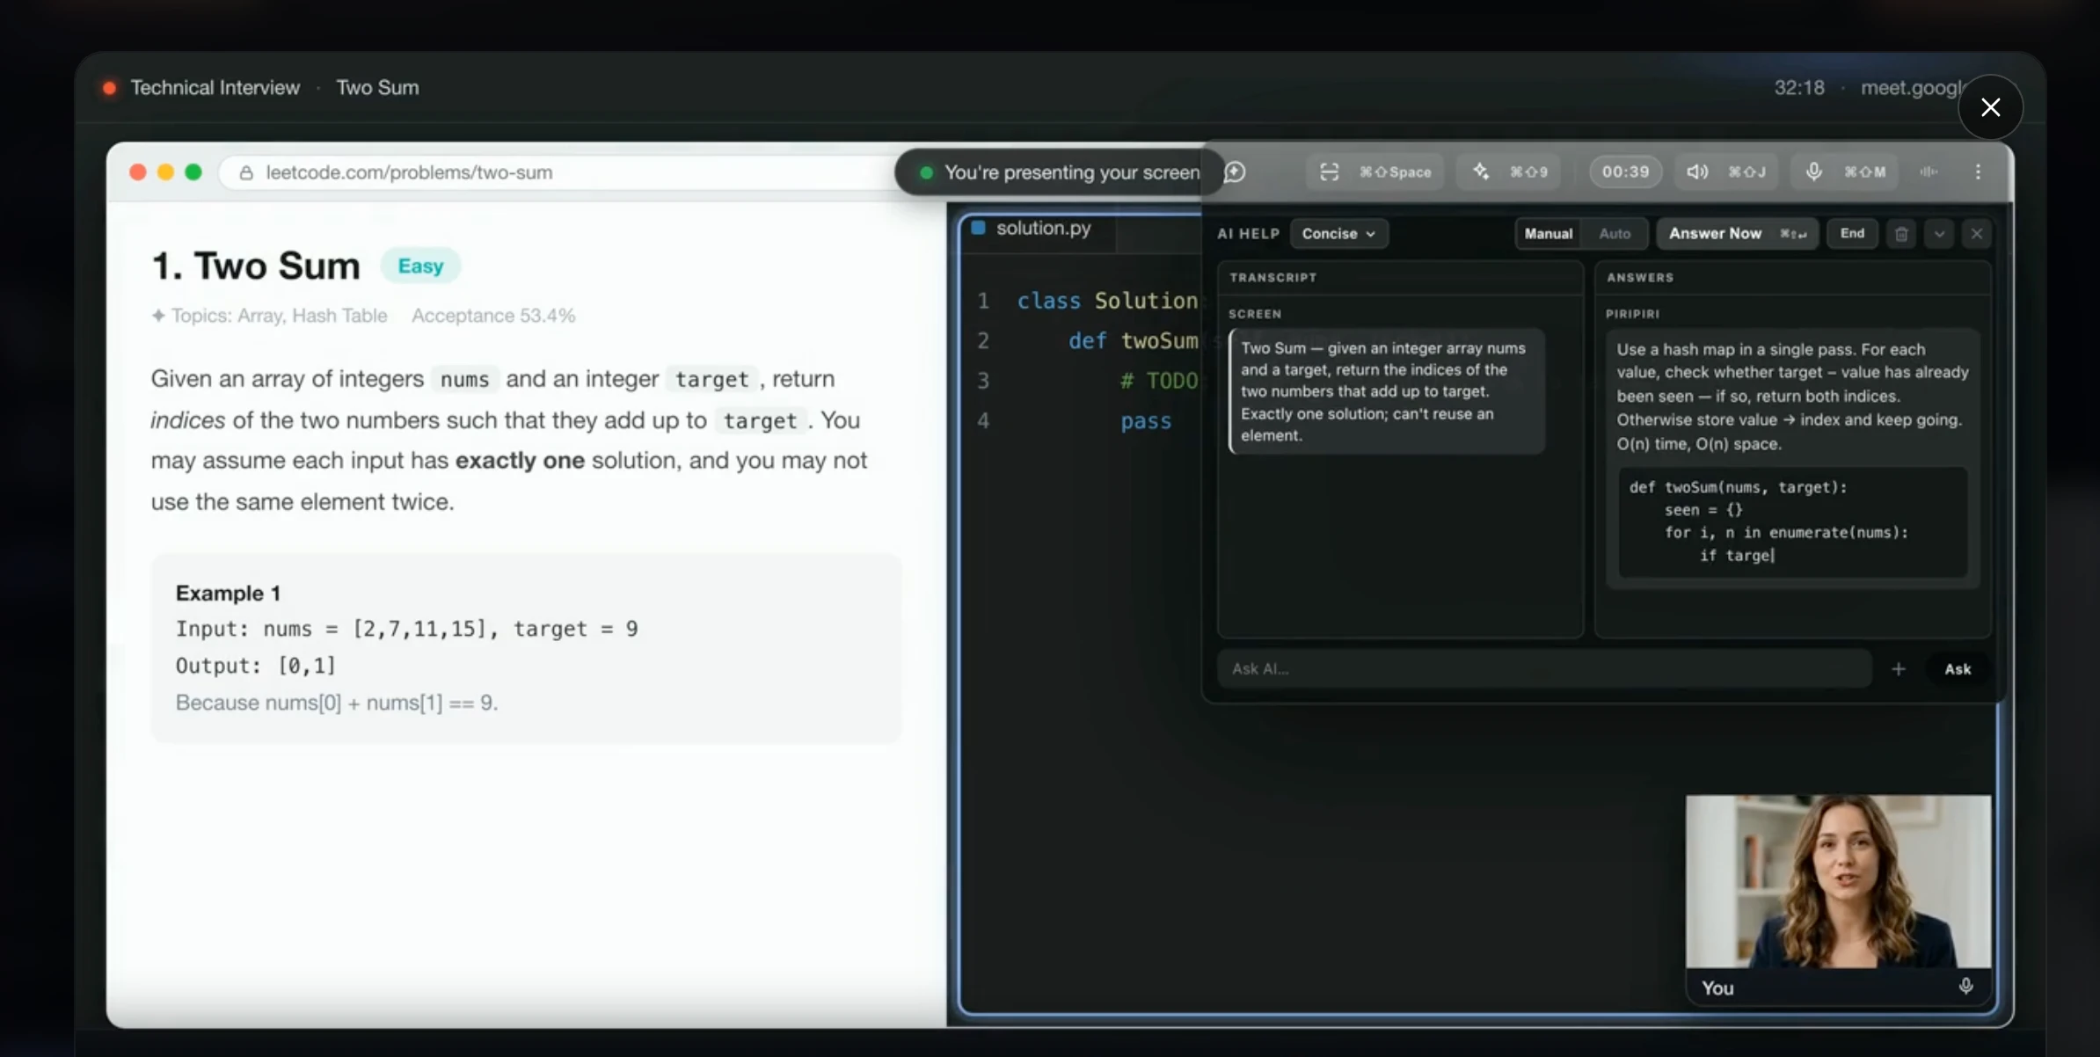Open the three-dot more options menu
2100x1057 pixels.
click(x=1978, y=171)
